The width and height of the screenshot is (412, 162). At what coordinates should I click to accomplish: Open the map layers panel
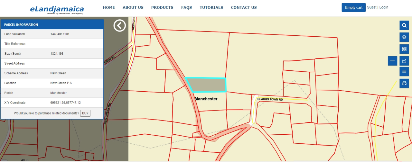click(404, 37)
